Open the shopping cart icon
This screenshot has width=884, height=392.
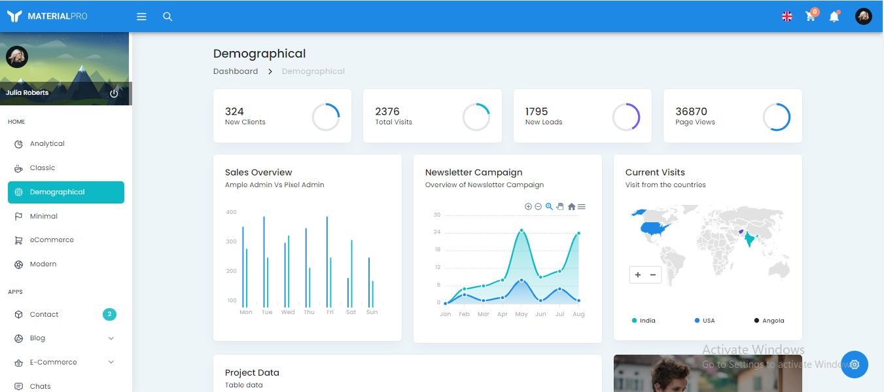811,16
